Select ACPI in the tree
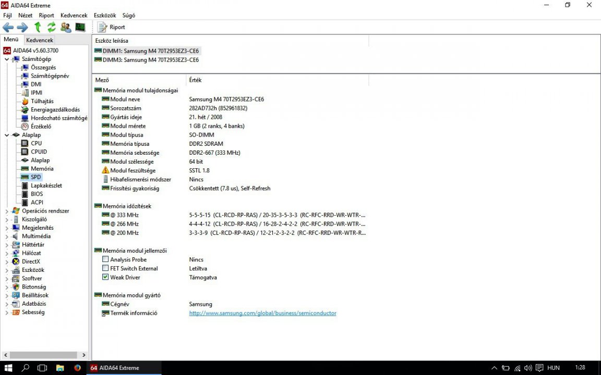Screen dimensions: 601x375 [x=37, y=202]
